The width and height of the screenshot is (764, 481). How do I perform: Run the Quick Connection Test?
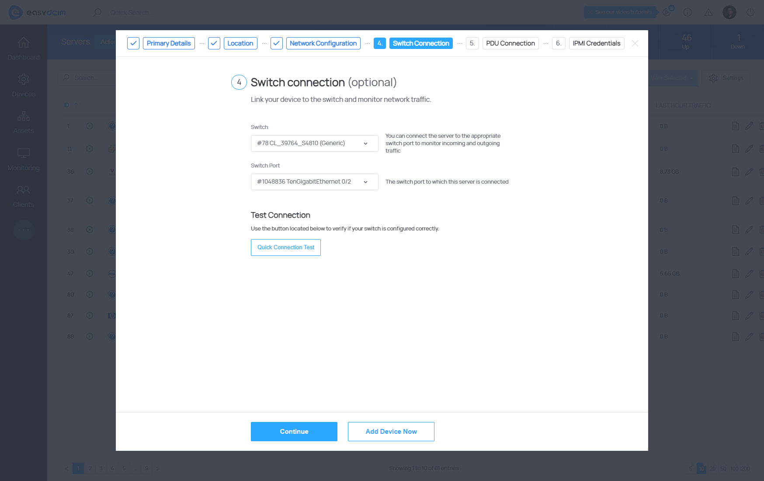(286, 247)
